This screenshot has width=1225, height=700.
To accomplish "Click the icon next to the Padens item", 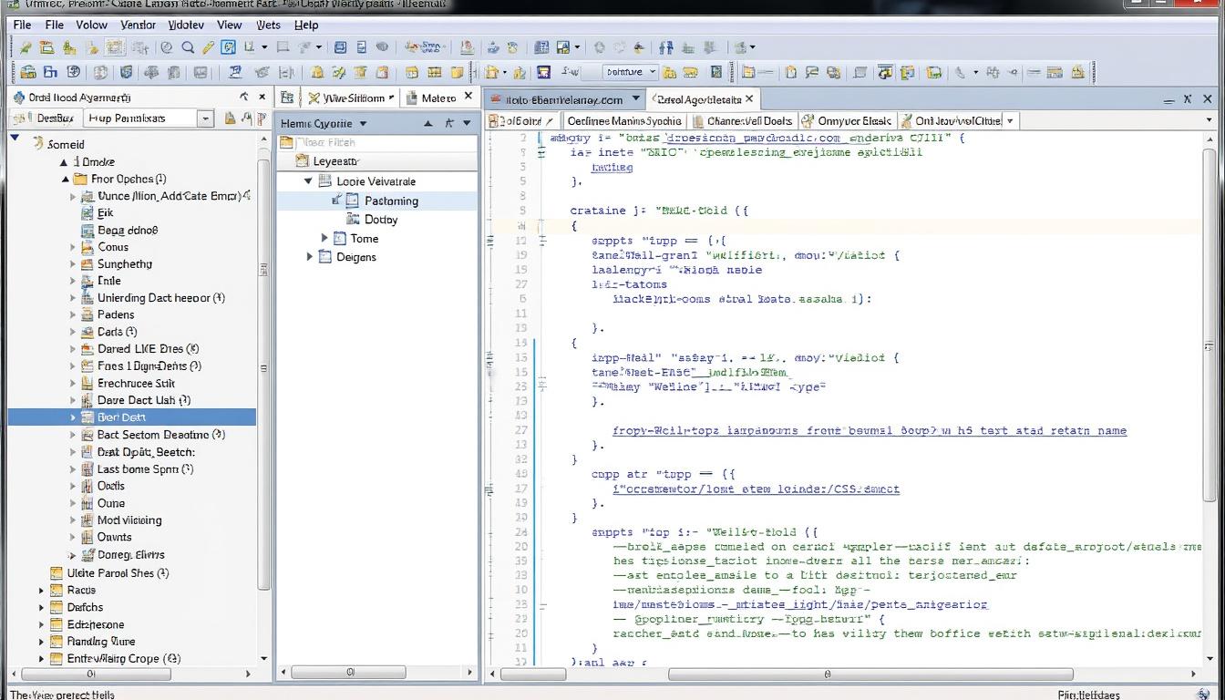I will coord(87,314).
